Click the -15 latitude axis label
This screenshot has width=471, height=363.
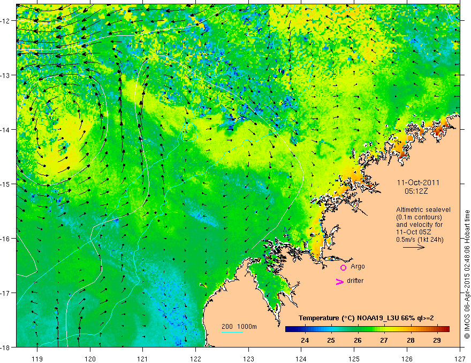(x=6, y=184)
